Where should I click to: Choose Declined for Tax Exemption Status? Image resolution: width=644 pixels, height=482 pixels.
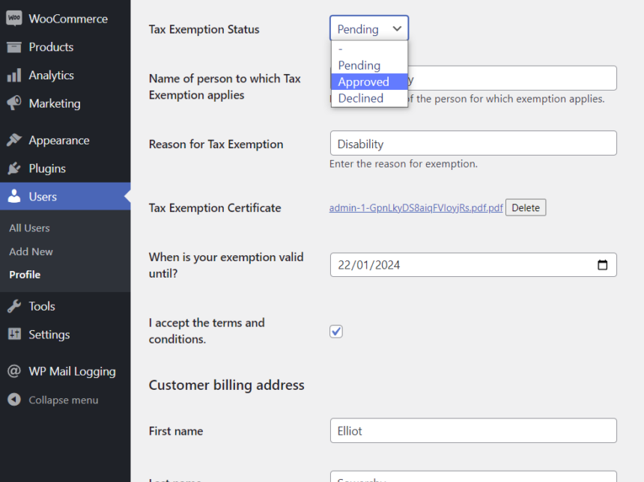pyautogui.click(x=359, y=98)
